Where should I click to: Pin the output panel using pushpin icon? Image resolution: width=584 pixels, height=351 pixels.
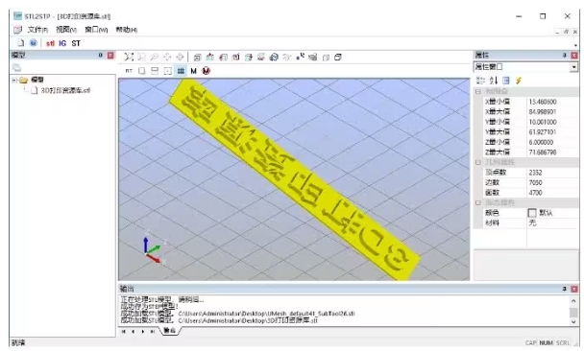tap(565, 289)
